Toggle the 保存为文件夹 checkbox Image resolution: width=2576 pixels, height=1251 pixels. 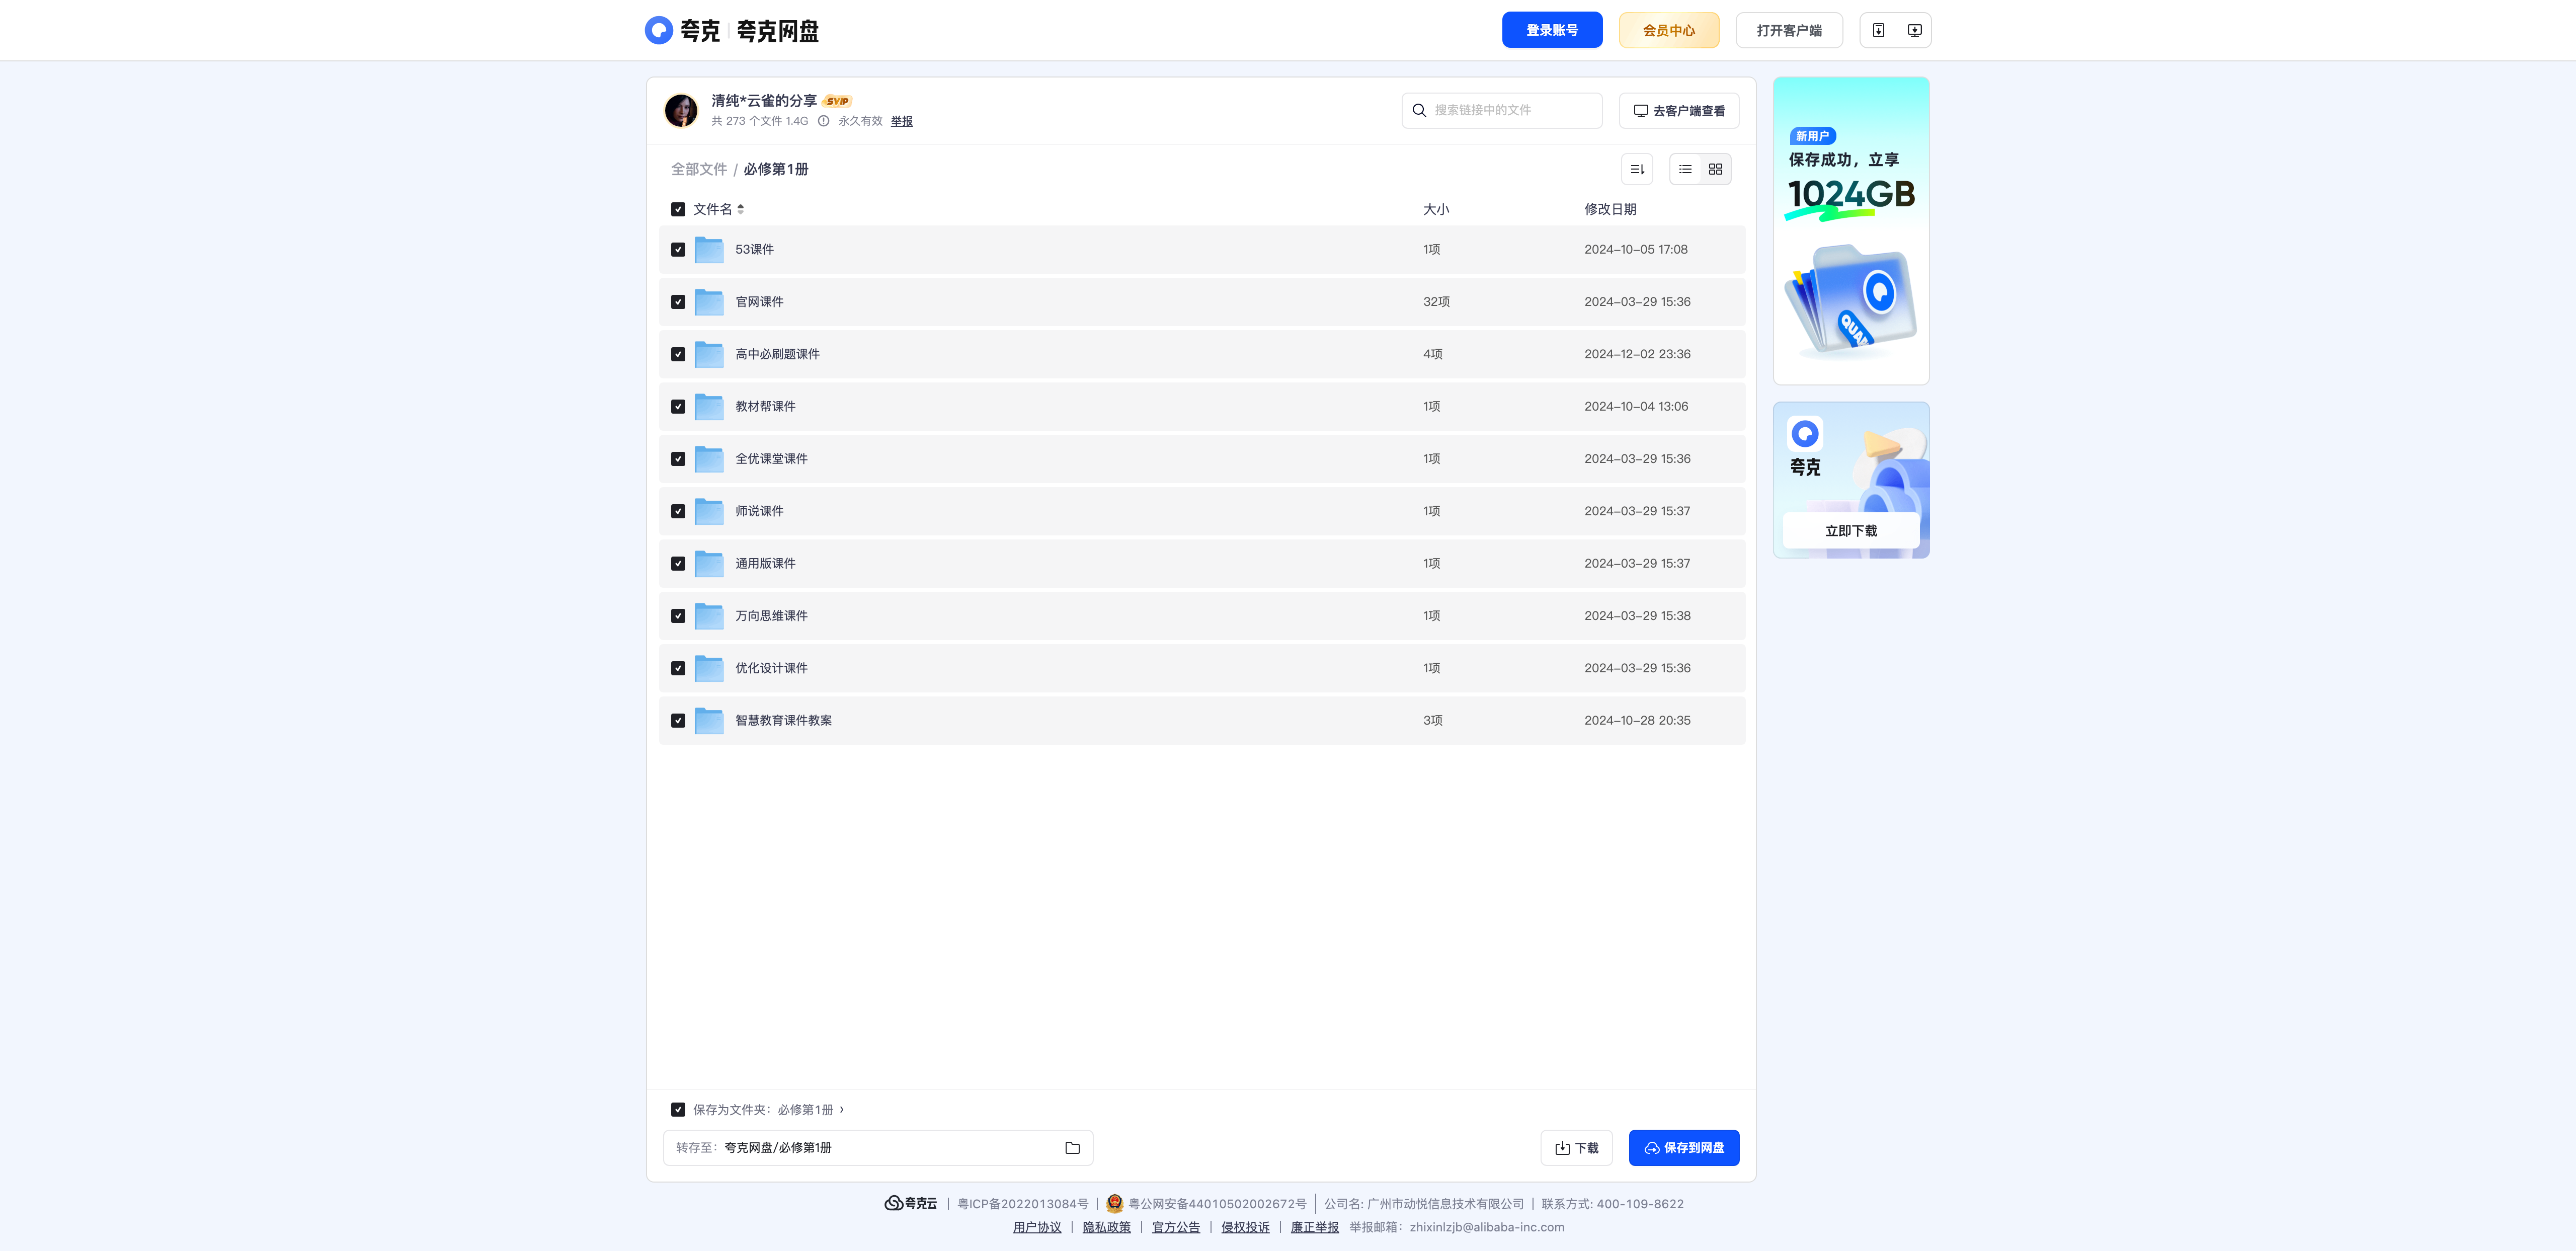coord(678,1110)
